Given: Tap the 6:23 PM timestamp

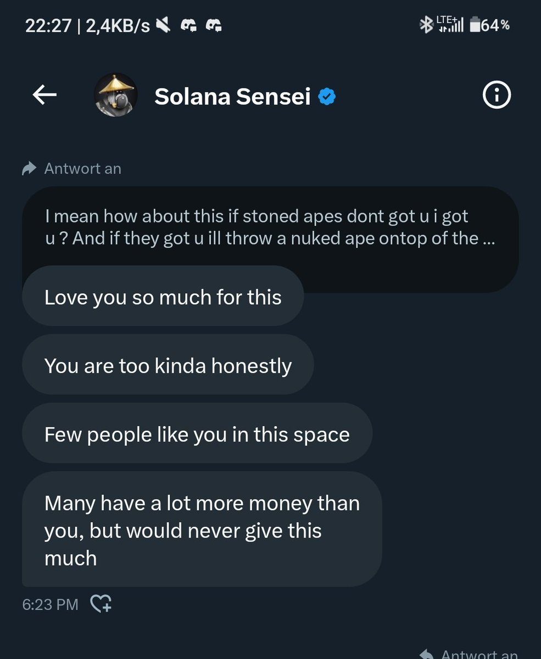Looking at the screenshot, I should (x=50, y=605).
